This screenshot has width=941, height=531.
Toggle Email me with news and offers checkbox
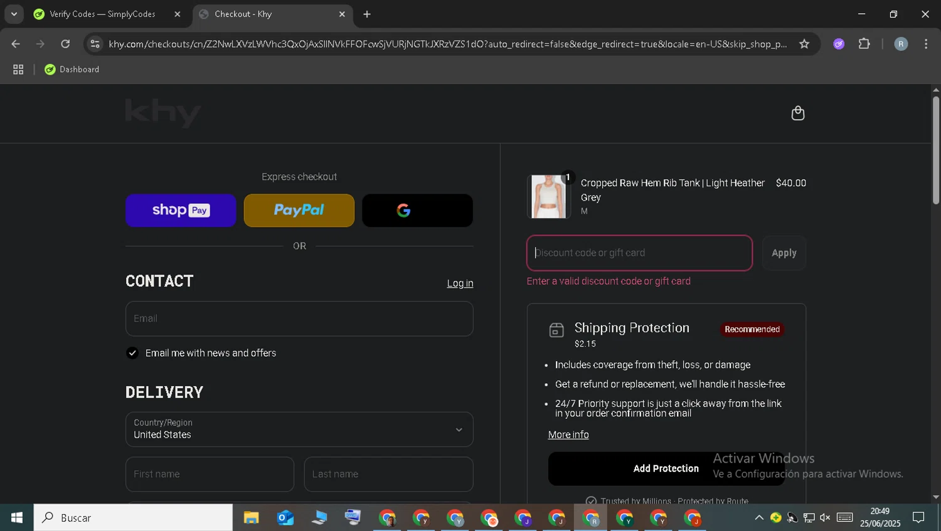[132, 353]
